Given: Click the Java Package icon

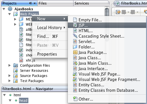Looking at the screenshot, I should point(75,52).
